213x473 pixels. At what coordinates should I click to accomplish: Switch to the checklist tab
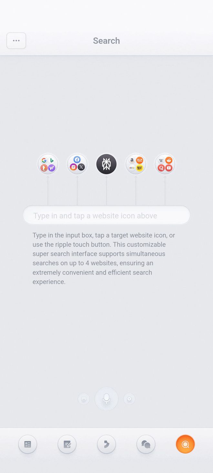coord(28,444)
